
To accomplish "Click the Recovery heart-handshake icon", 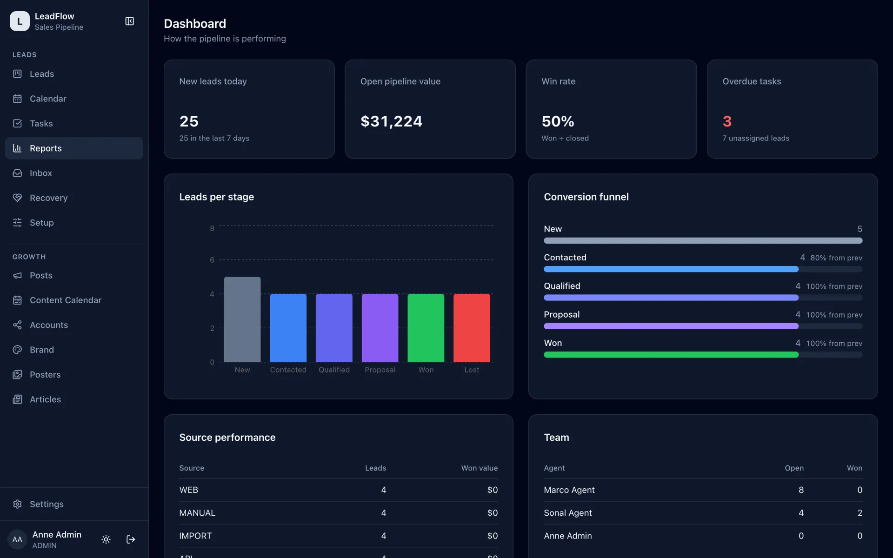I will click(17, 198).
